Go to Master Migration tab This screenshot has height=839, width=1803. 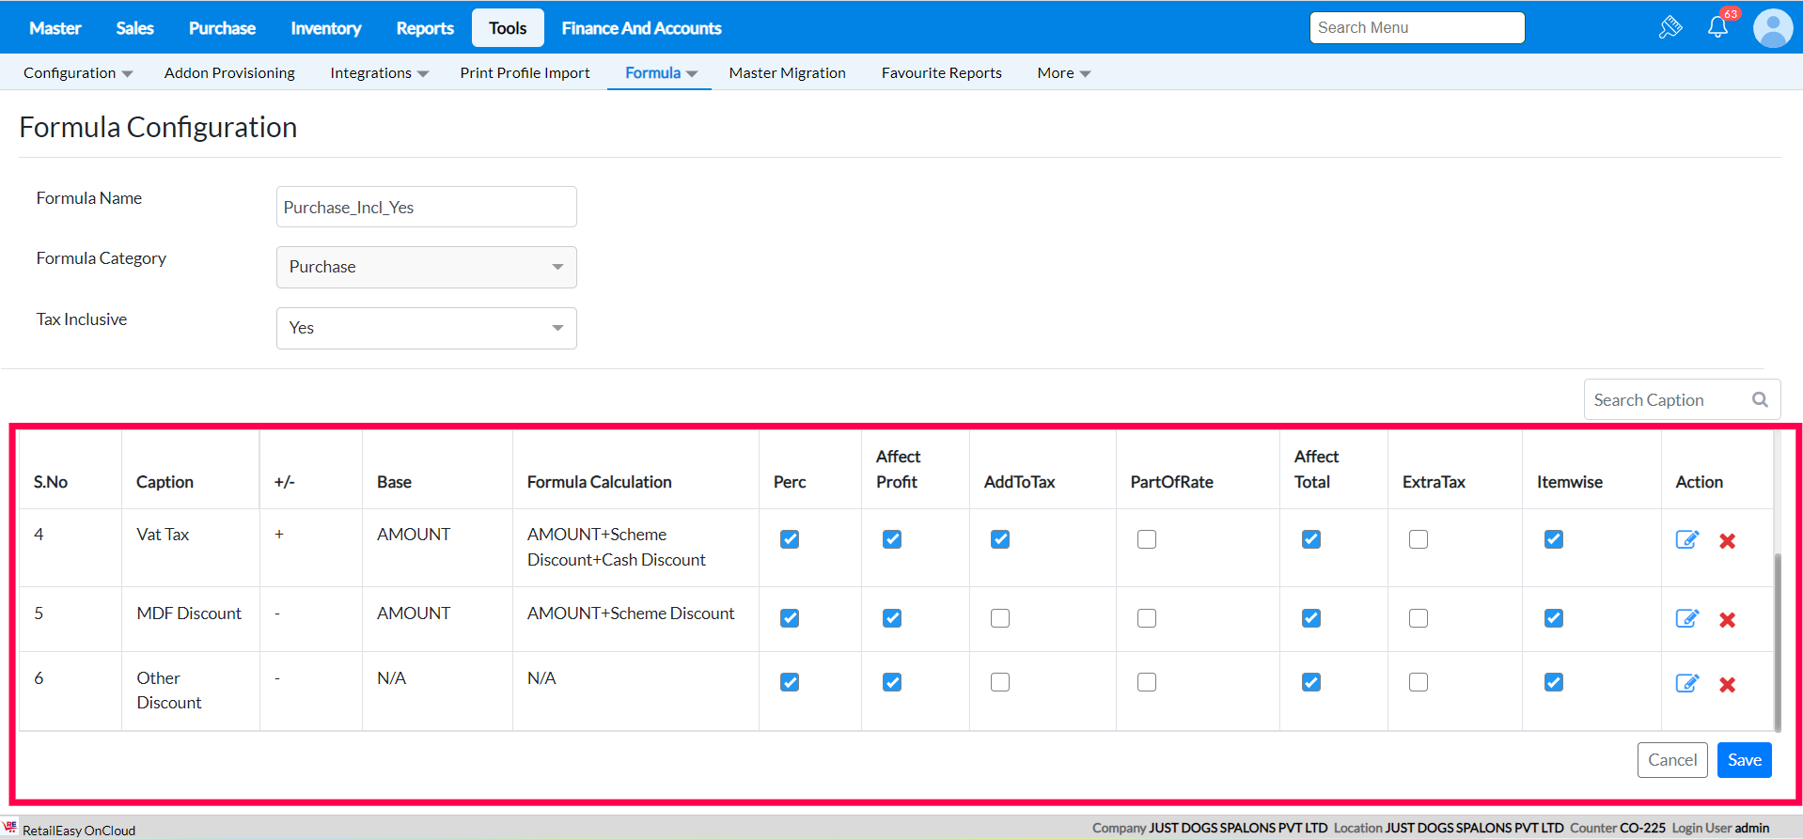point(787,73)
